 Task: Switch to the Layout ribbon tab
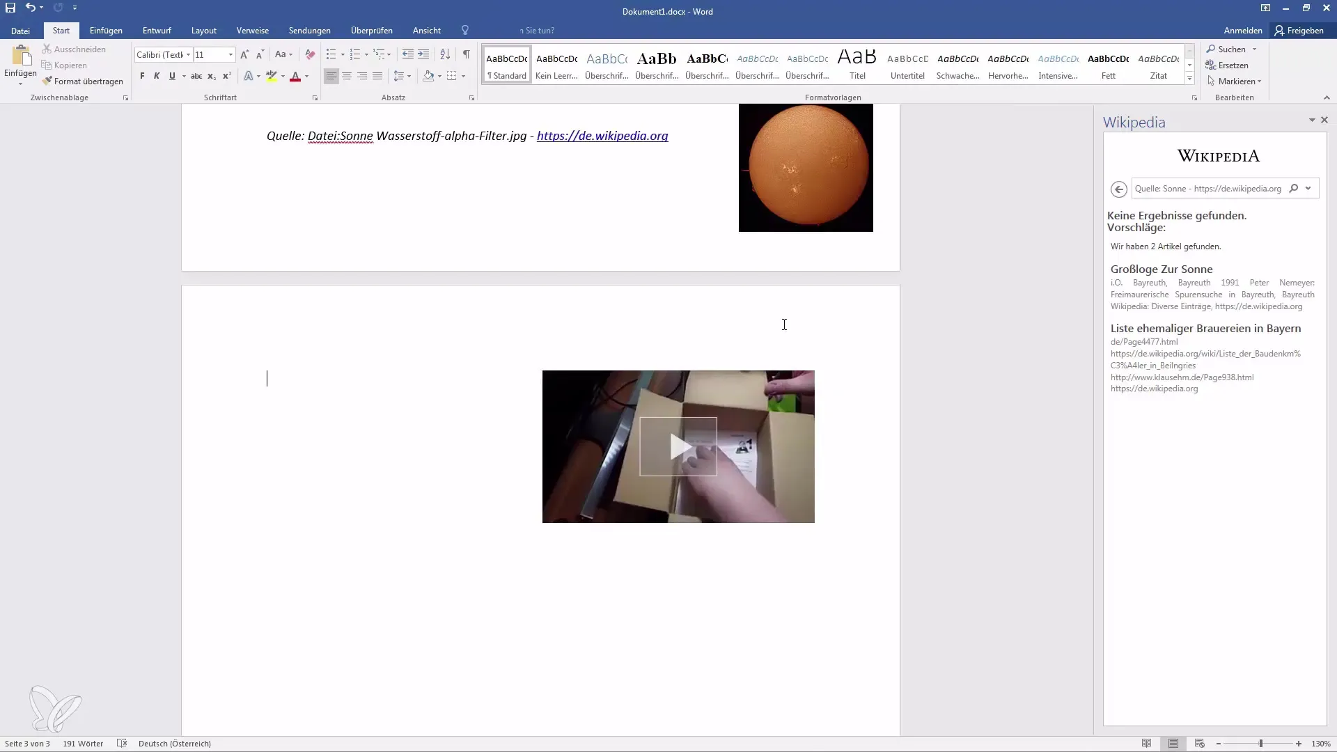pos(204,31)
